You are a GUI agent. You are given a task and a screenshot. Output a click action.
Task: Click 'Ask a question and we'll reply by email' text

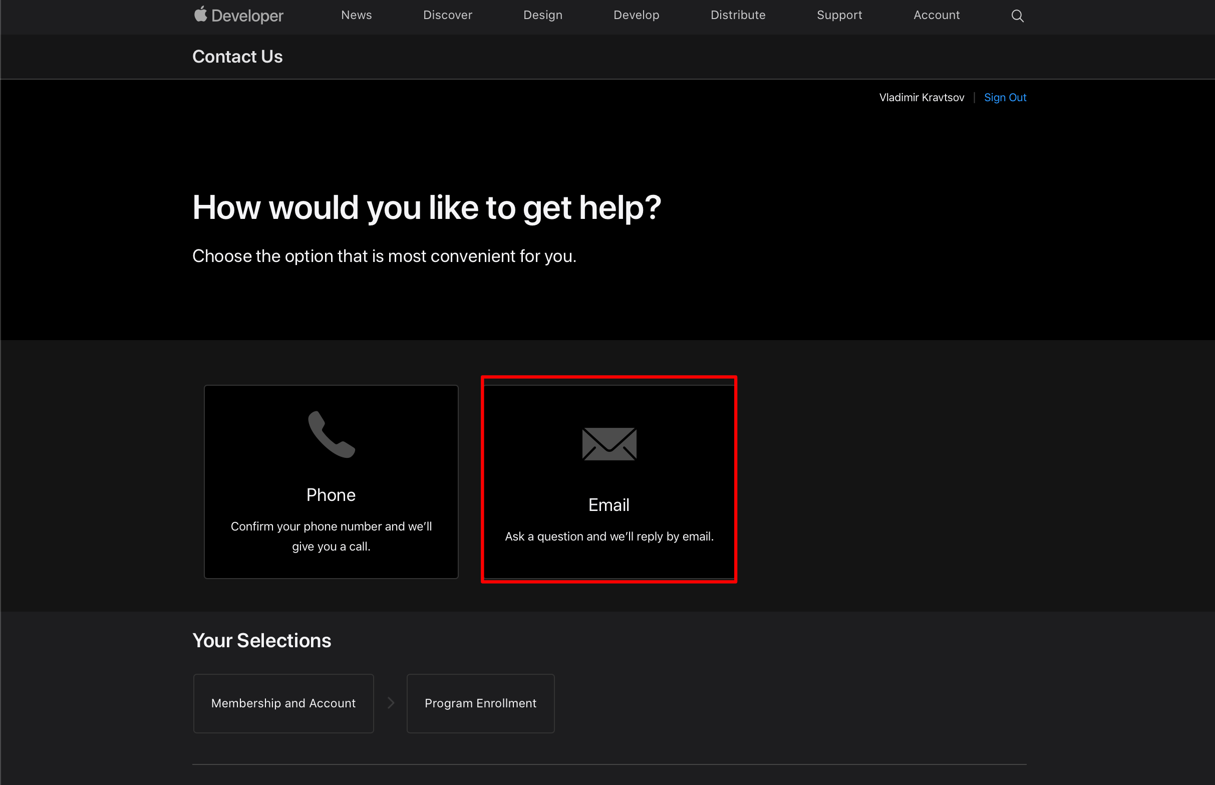609,537
